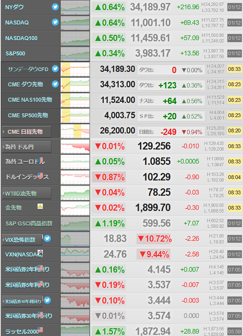This screenshot has width=243, height=336.
Task: Click the NYダウ value 34,189.97
Action: coord(150,7)
